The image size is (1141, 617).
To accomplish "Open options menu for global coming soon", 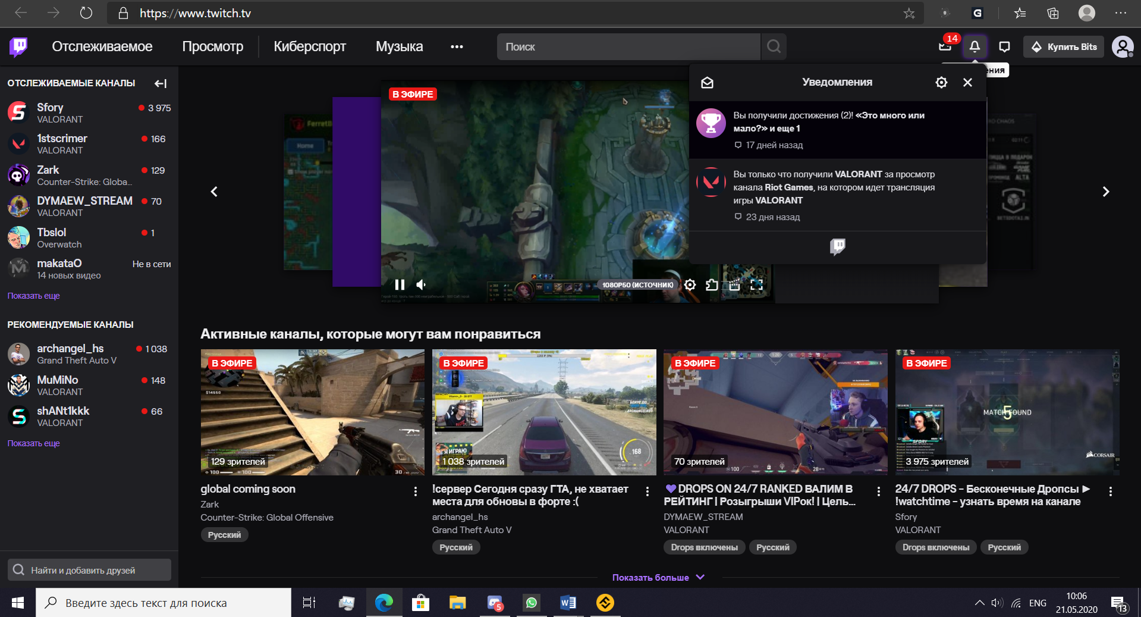I will tap(415, 491).
